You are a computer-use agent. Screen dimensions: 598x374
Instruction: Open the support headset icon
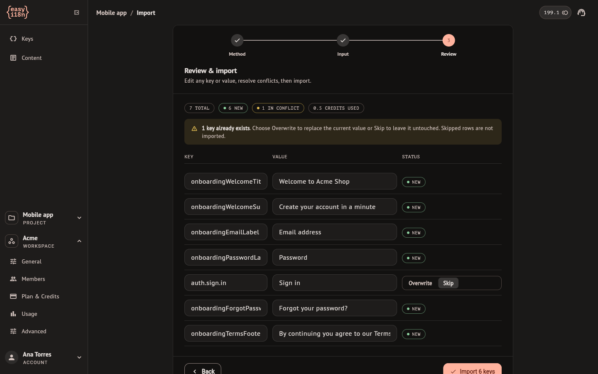(581, 12)
